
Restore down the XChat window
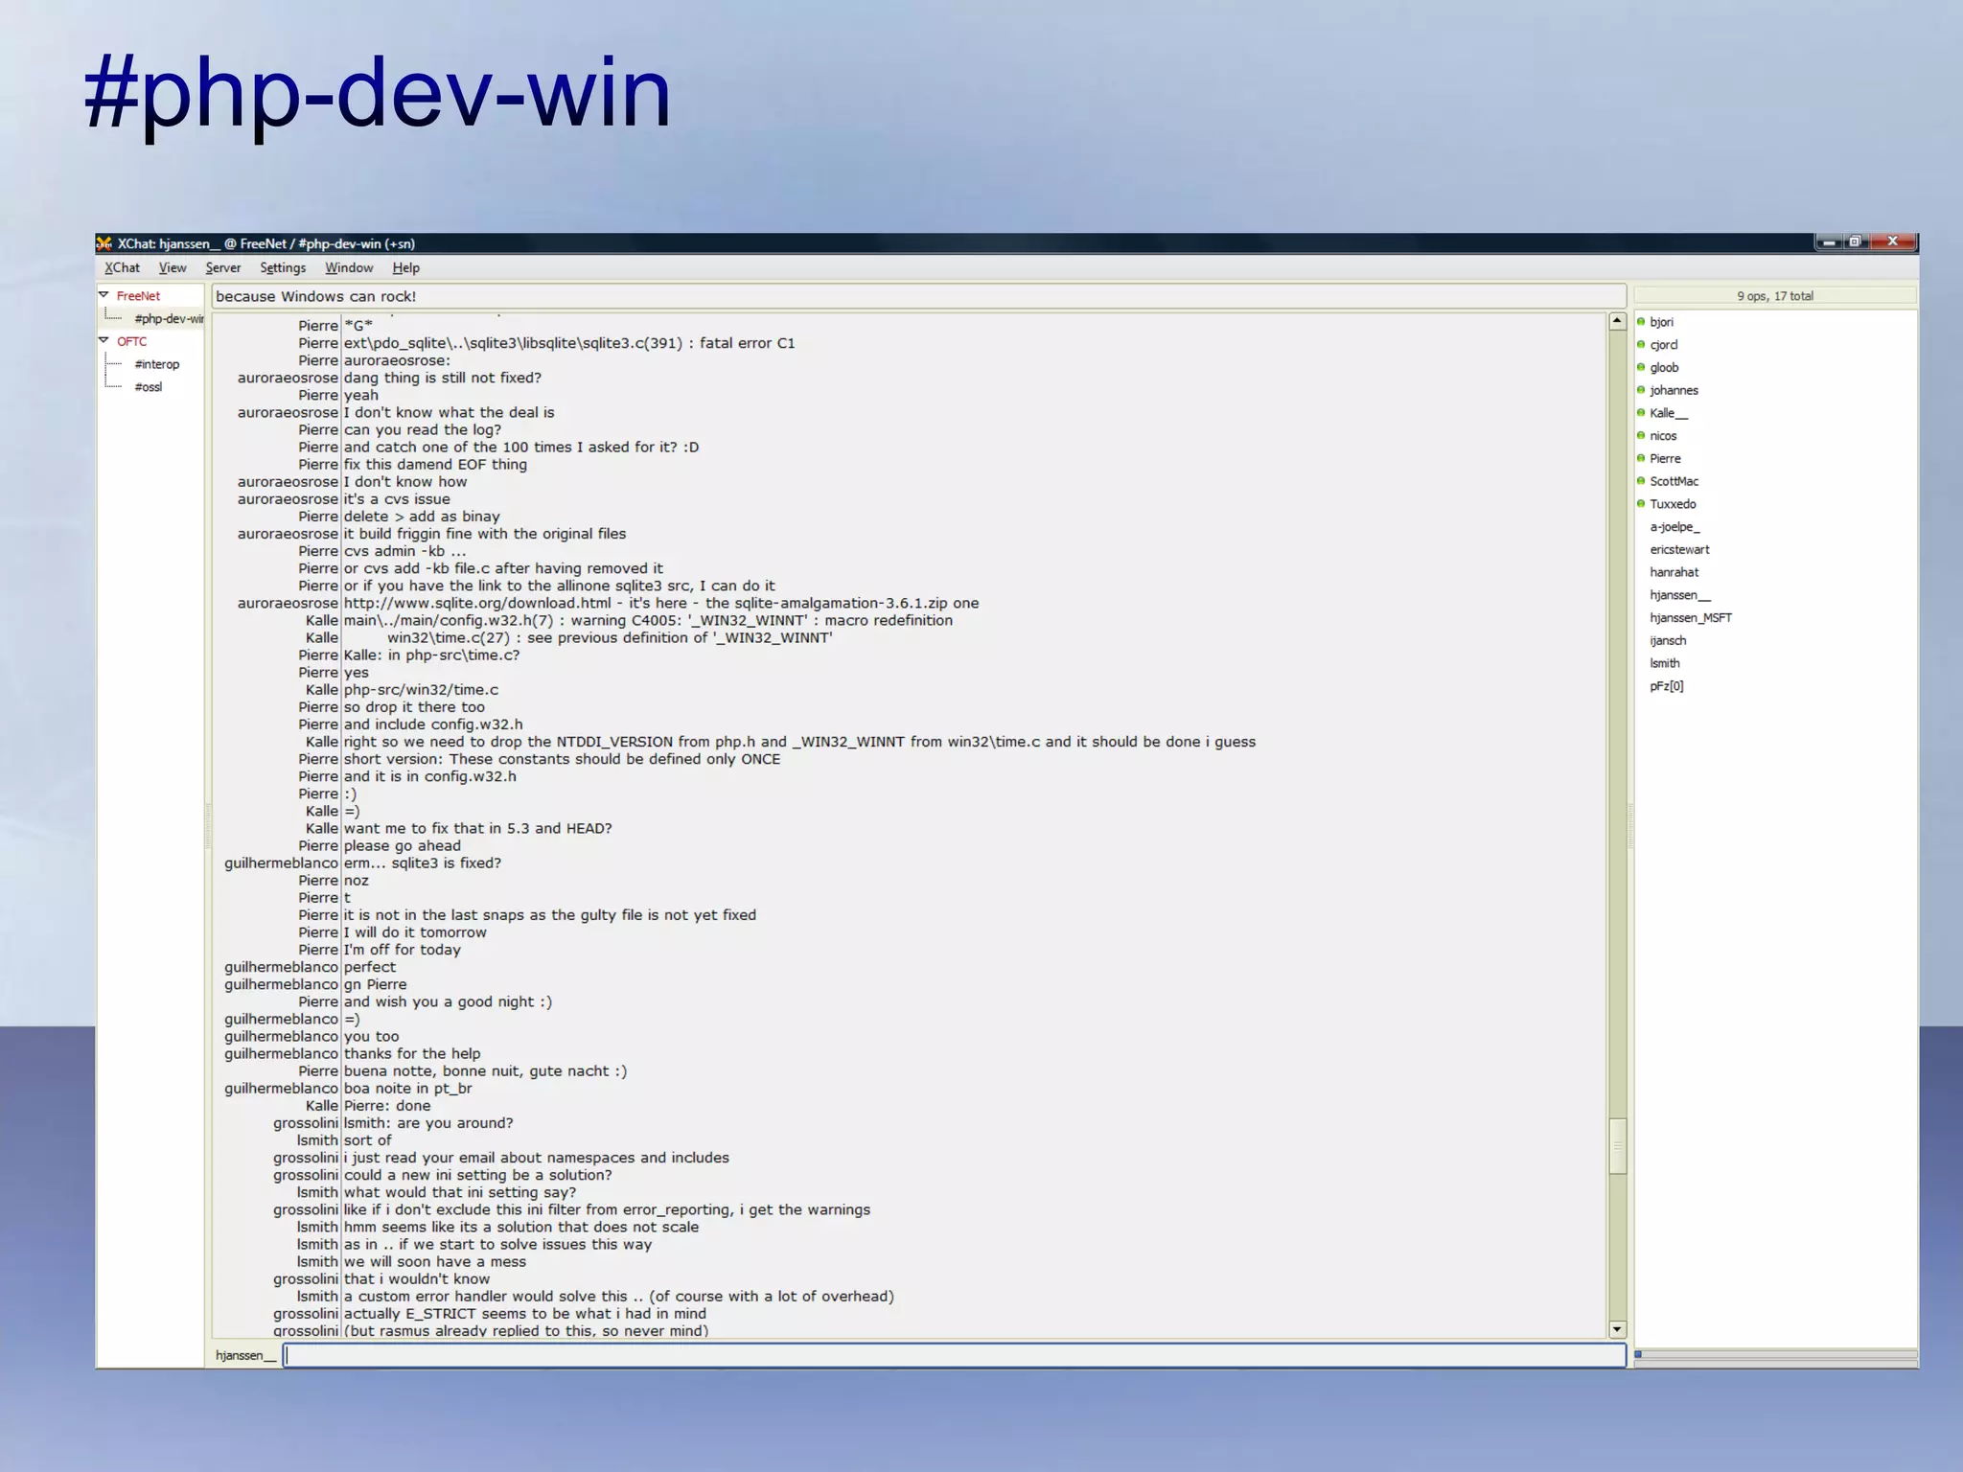1856,242
